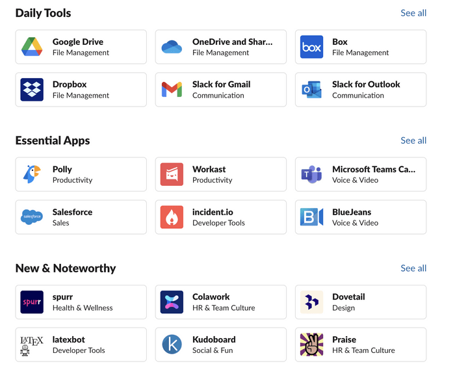The image size is (455, 379).
Task: Open the latexbot Developer Tools card
Action: [x=81, y=345]
